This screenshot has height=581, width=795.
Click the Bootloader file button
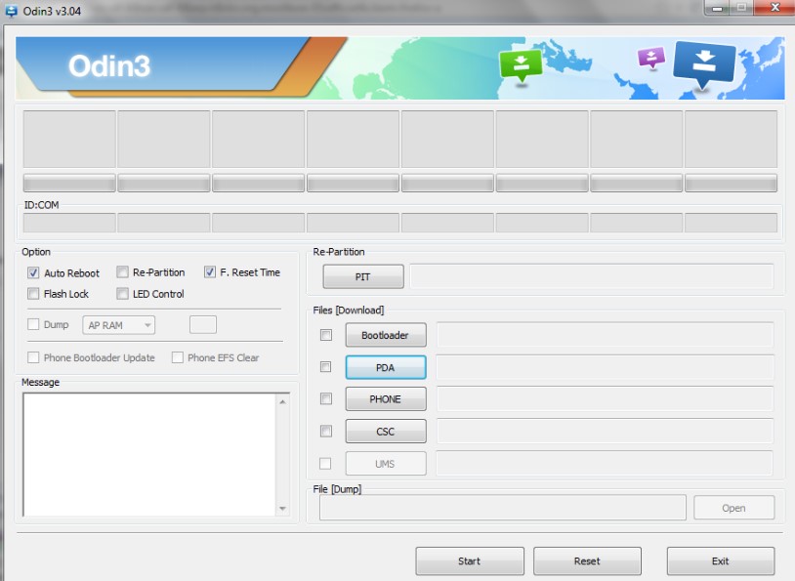pyautogui.click(x=386, y=335)
